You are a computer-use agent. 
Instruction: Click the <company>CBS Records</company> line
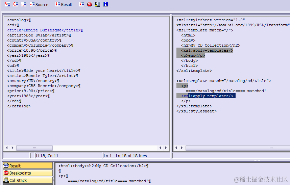point(44,86)
